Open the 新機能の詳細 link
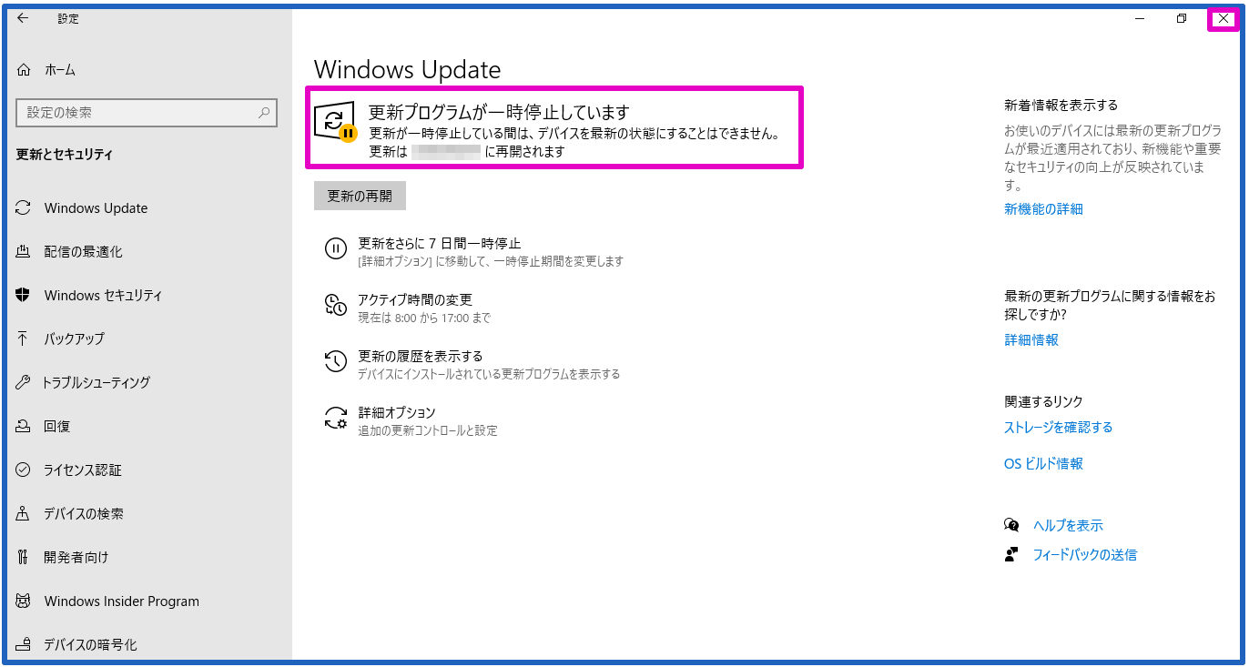The width and height of the screenshot is (1249, 667). pos(1043,209)
